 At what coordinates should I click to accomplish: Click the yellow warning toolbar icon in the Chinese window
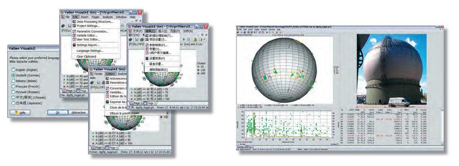pos(195,39)
